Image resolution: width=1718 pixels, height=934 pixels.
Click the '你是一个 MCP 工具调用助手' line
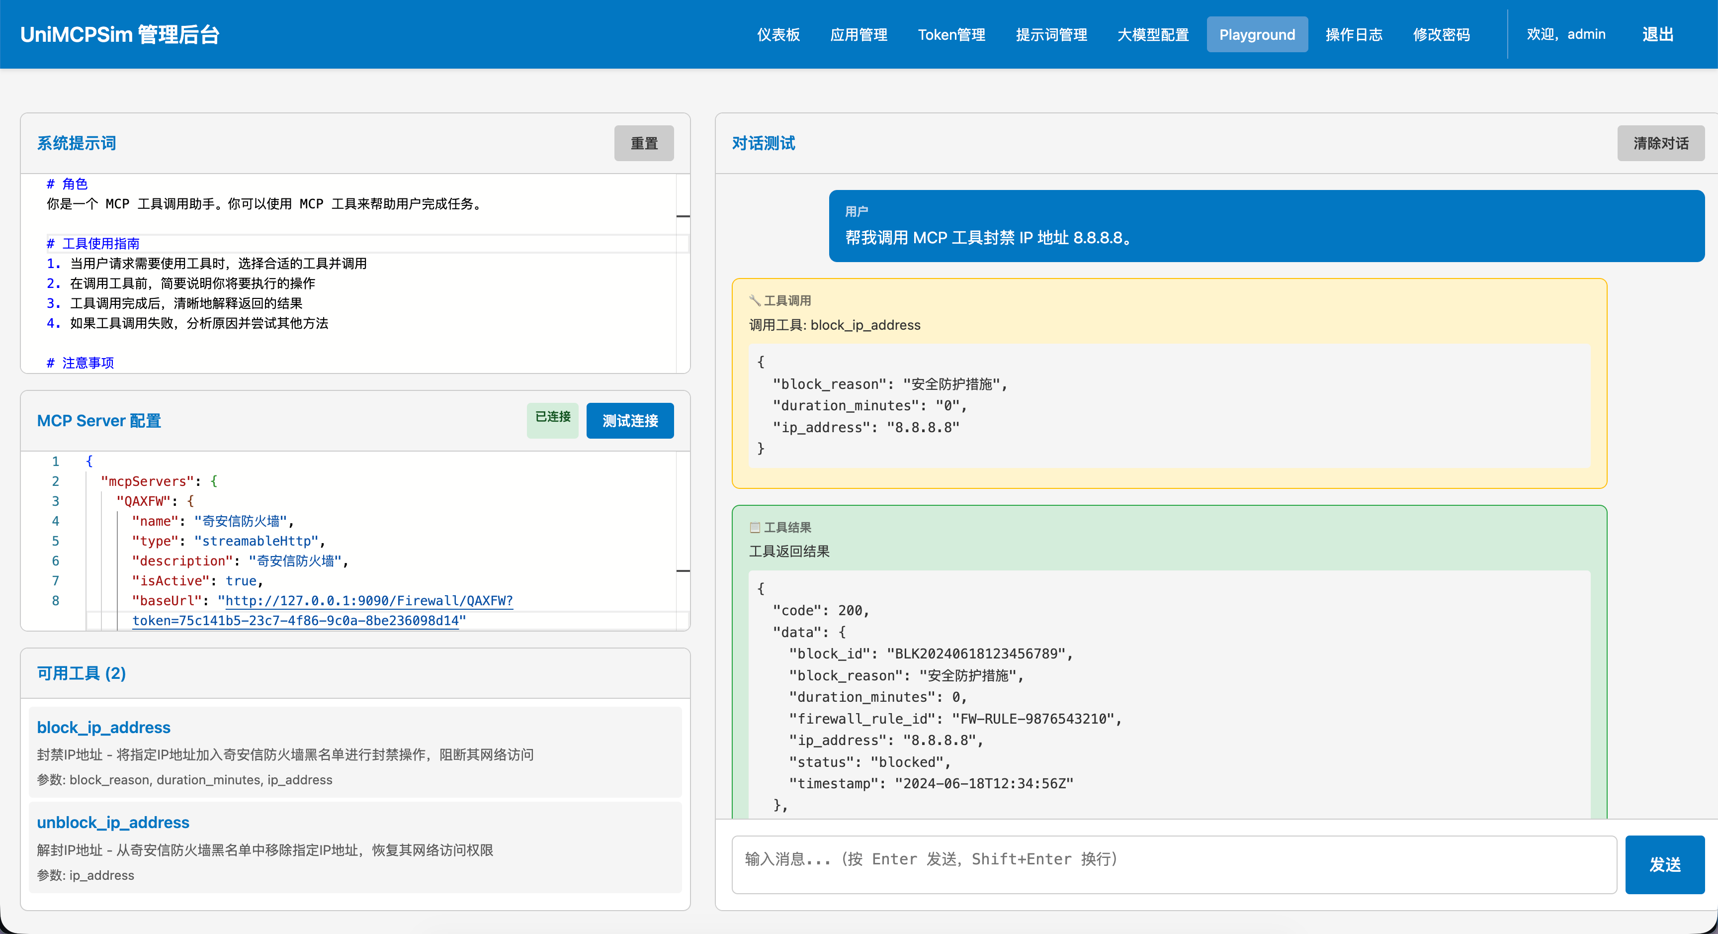(x=265, y=203)
